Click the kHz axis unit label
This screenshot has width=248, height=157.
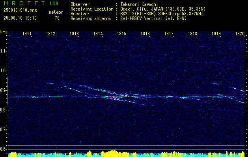click(4, 32)
